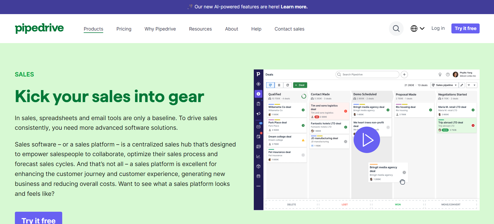Click Contact sales in navigation
The image size is (494, 224).
(x=289, y=29)
